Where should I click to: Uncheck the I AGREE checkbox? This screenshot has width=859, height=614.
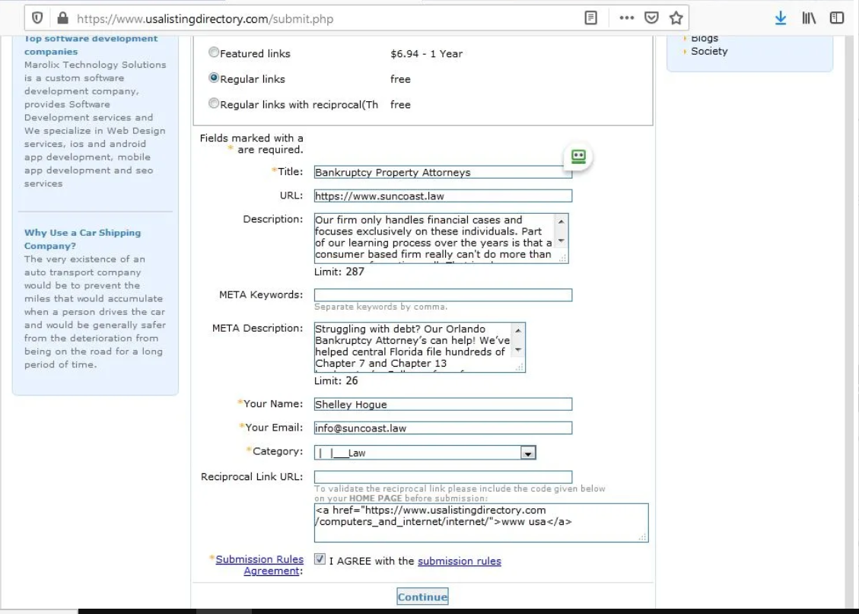320,559
